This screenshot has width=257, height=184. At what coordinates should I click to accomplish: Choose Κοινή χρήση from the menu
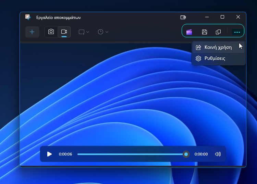point(219,47)
